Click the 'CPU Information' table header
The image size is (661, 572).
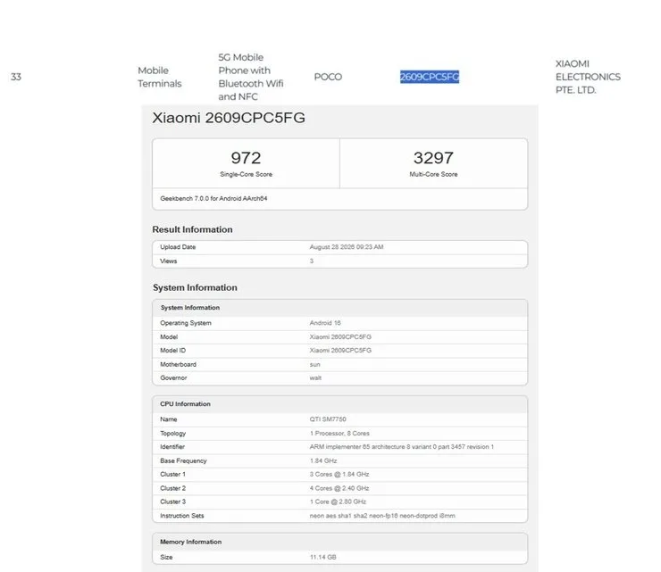[x=185, y=404]
